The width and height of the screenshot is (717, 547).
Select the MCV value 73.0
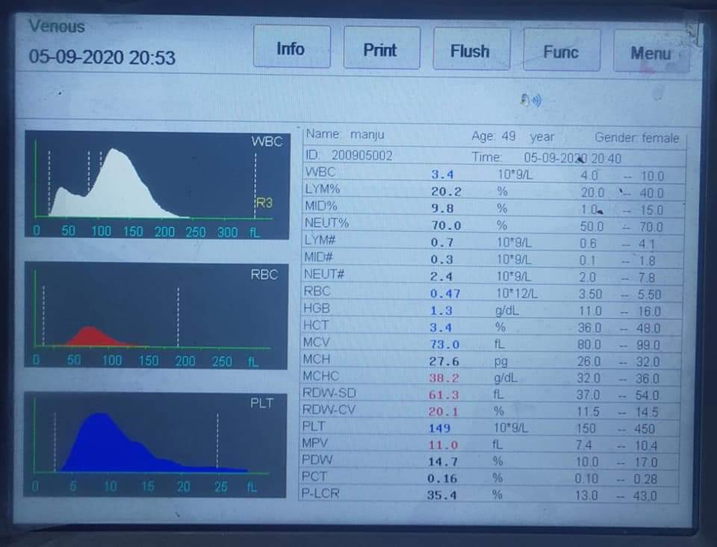click(x=444, y=344)
